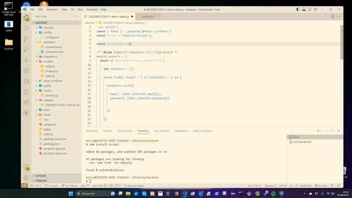Screen dimensions: 352x198
Task: Expand the TIMELINE section
Action: (41, 181)
